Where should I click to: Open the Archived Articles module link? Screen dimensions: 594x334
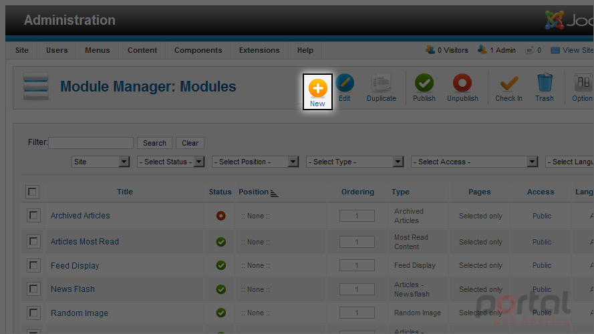[80, 216]
